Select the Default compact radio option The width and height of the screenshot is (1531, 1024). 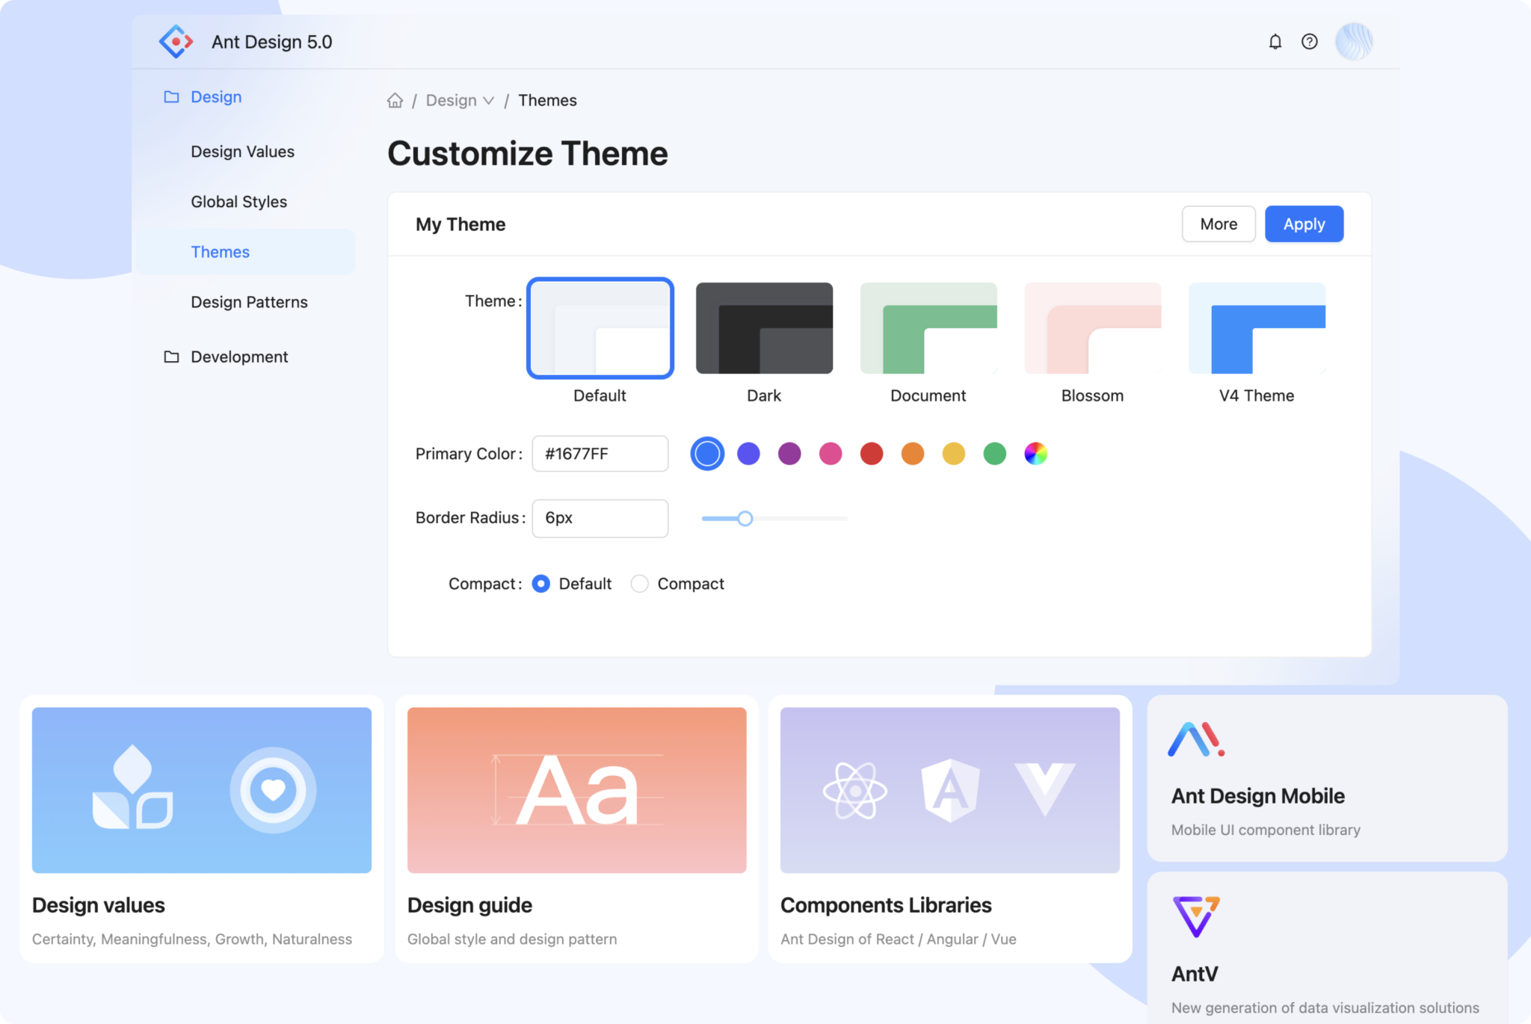click(541, 584)
